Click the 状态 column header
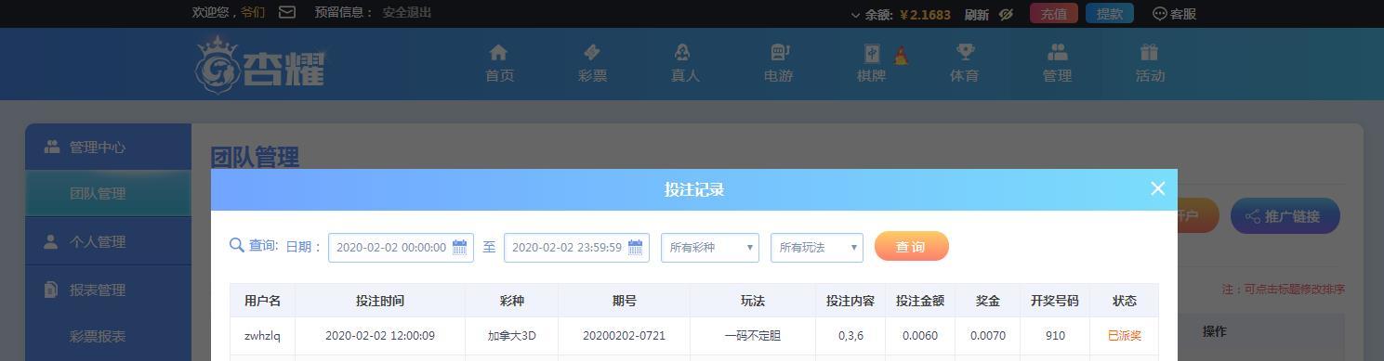 coord(1125,301)
